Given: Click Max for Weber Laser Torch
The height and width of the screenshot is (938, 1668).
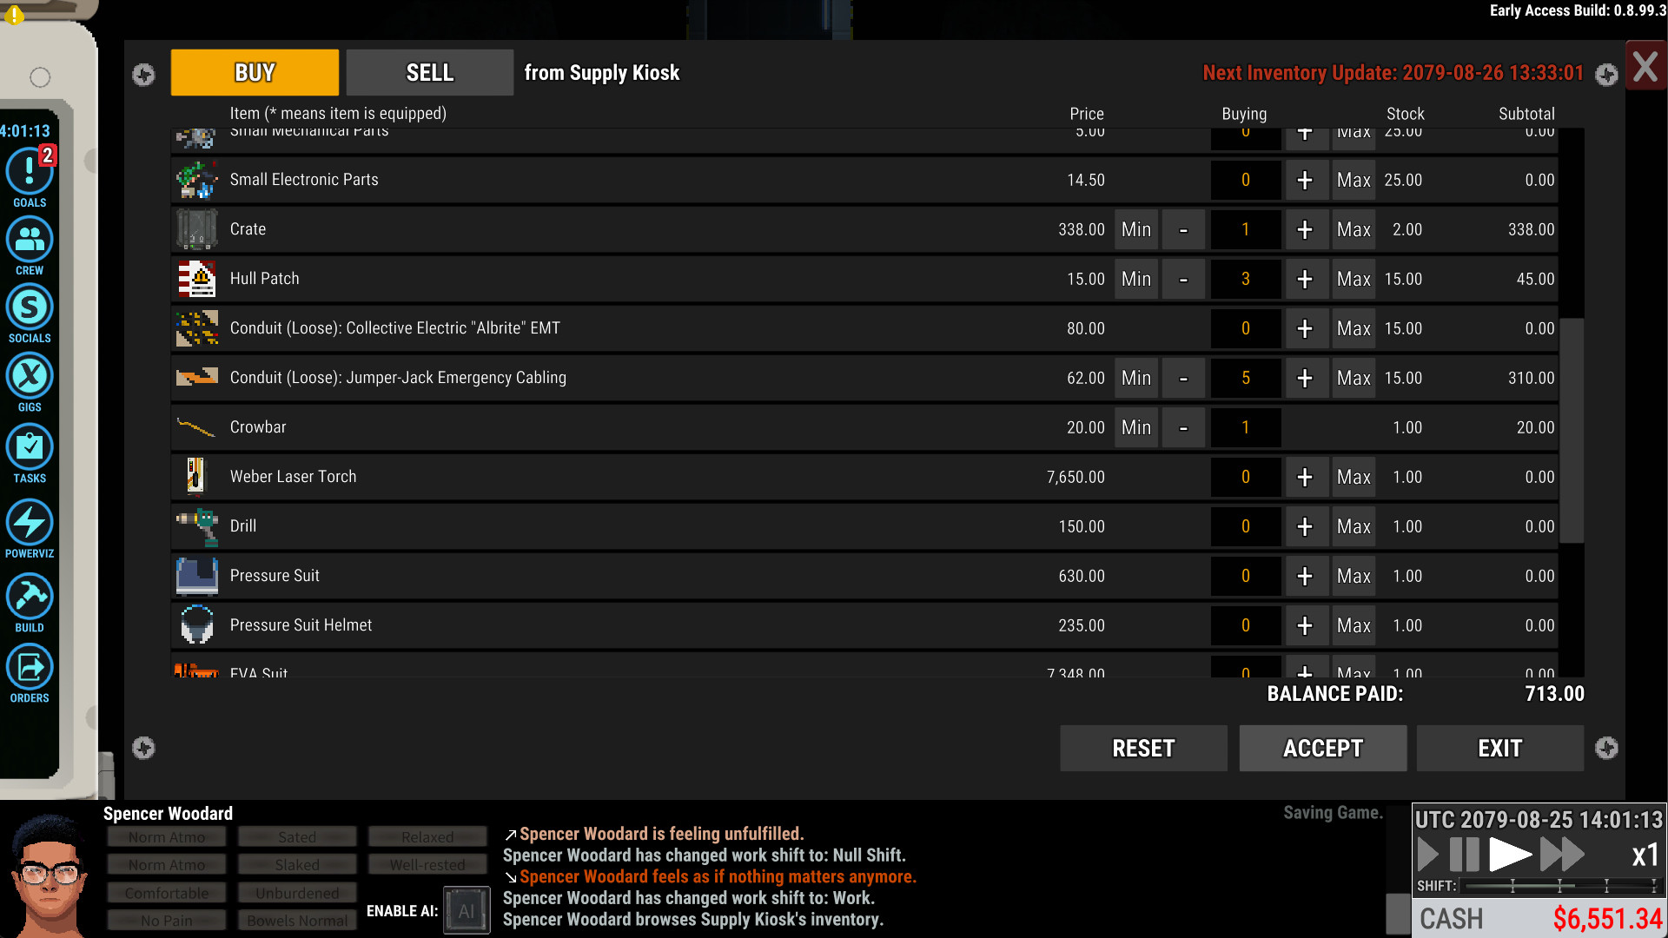Looking at the screenshot, I should coord(1353,477).
